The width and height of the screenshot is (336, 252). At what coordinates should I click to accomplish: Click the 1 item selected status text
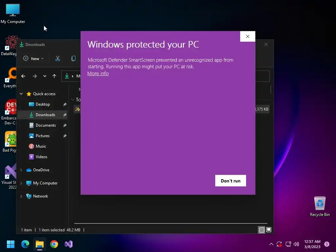tap(52, 230)
